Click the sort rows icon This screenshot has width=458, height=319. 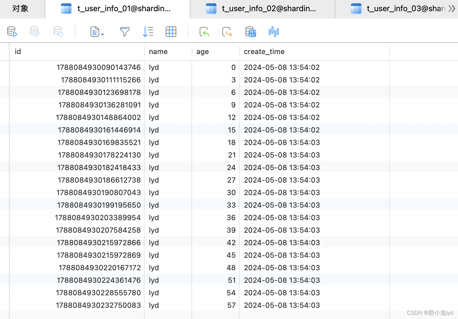click(x=148, y=32)
